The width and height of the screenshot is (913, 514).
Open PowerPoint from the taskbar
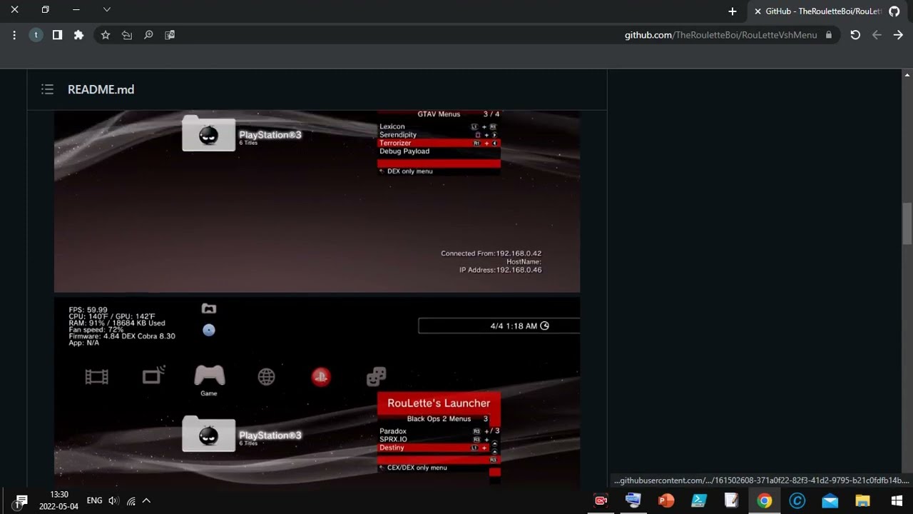click(x=666, y=500)
